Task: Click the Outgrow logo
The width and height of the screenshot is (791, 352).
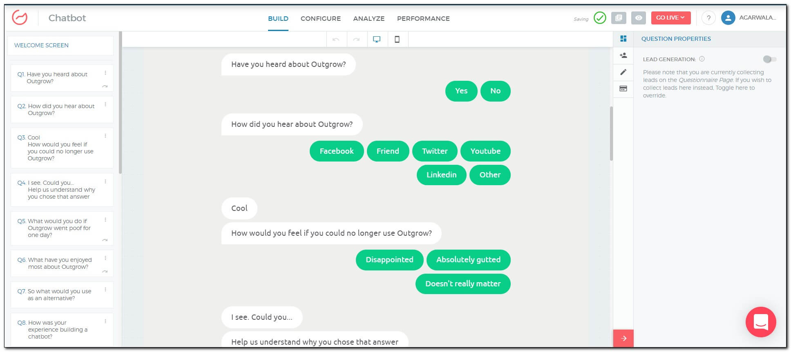Action: (x=20, y=18)
